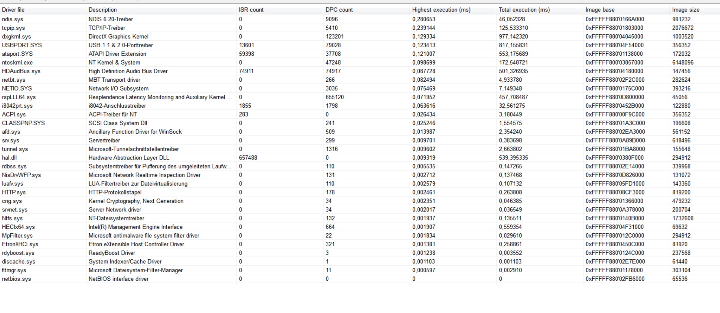Select the ndis.sys driver row
This screenshot has height=313, width=720.
click(12, 19)
